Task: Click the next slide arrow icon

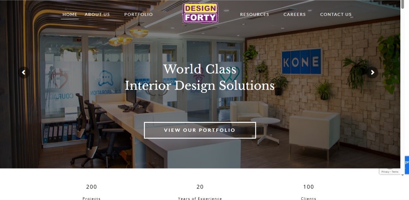Action: (373, 72)
